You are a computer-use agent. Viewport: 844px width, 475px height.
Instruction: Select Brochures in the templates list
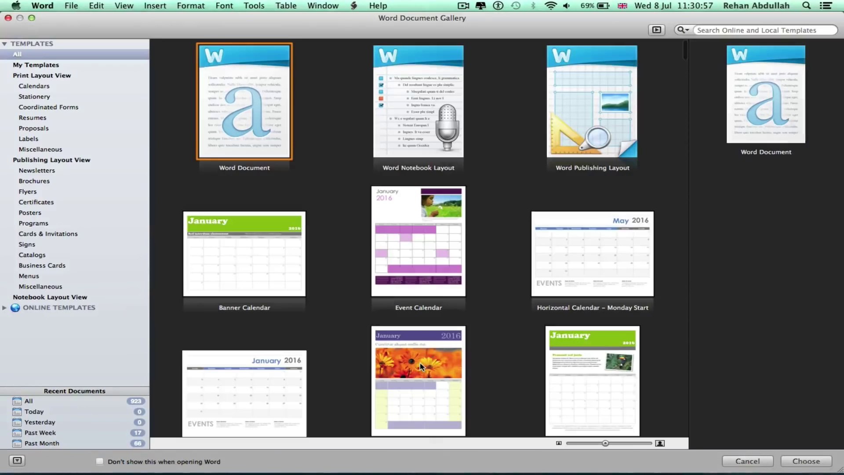click(x=34, y=181)
